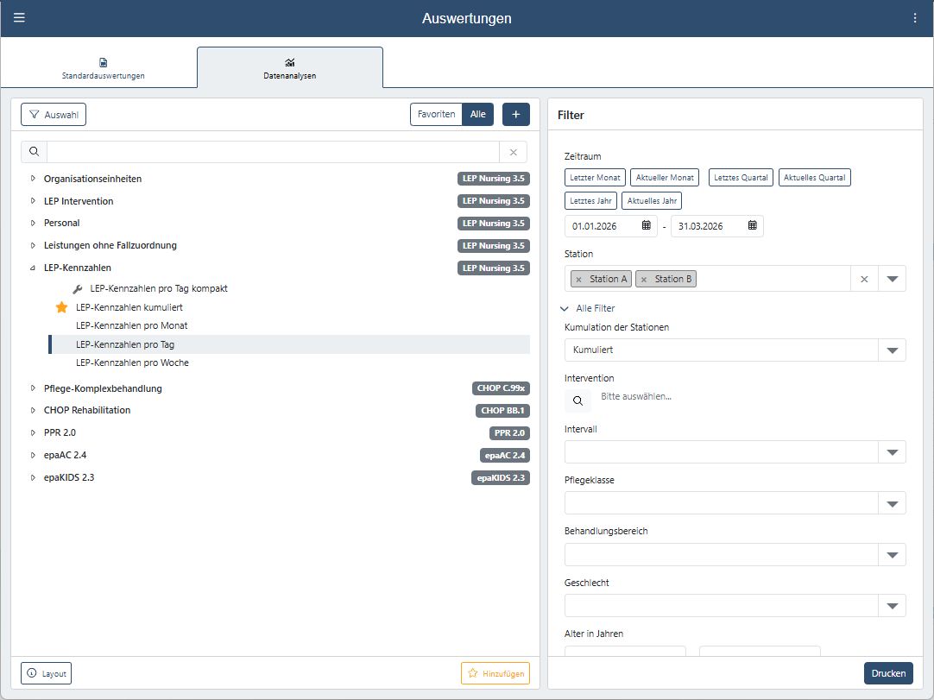
Task: Click into the analysis search input
Action: tap(273, 152)
